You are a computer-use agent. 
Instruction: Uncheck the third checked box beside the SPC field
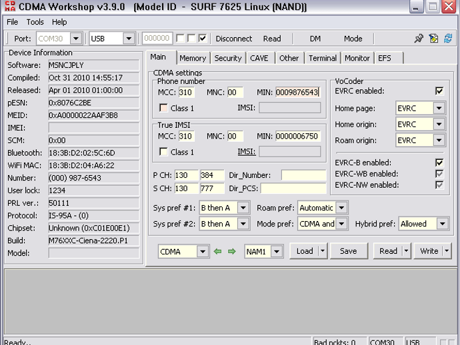coord(203,38)
